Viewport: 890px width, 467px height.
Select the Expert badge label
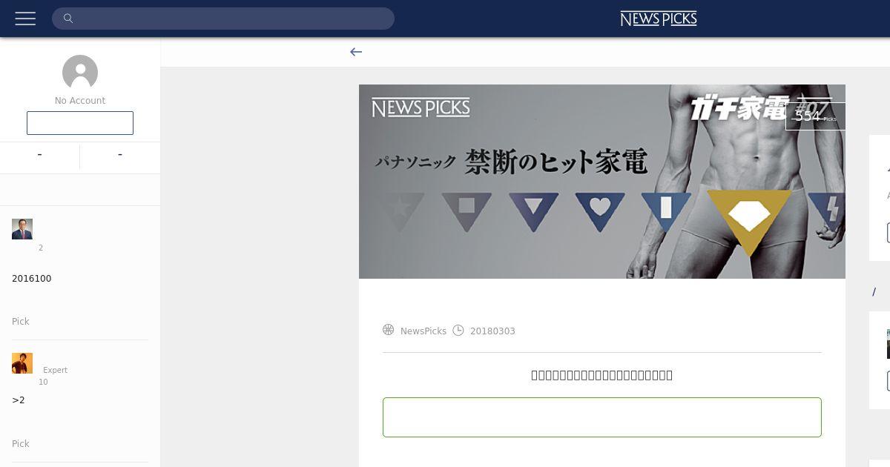pyautogui.click(x=56, y=370)
